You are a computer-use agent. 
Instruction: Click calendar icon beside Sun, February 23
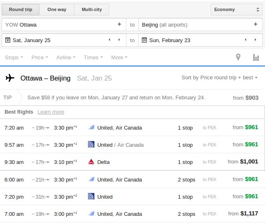[145, 40]
